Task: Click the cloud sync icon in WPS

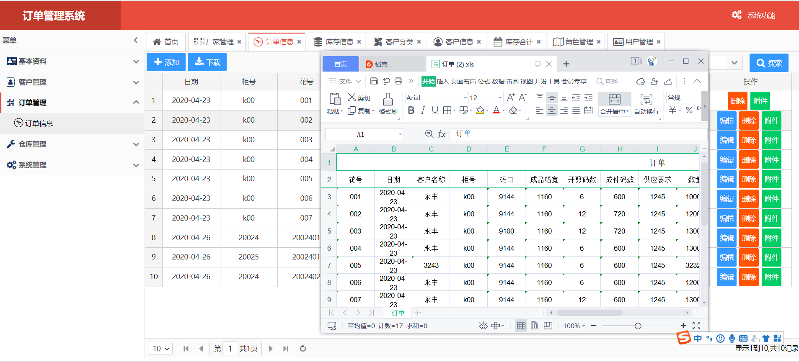Action: [641, 81]
